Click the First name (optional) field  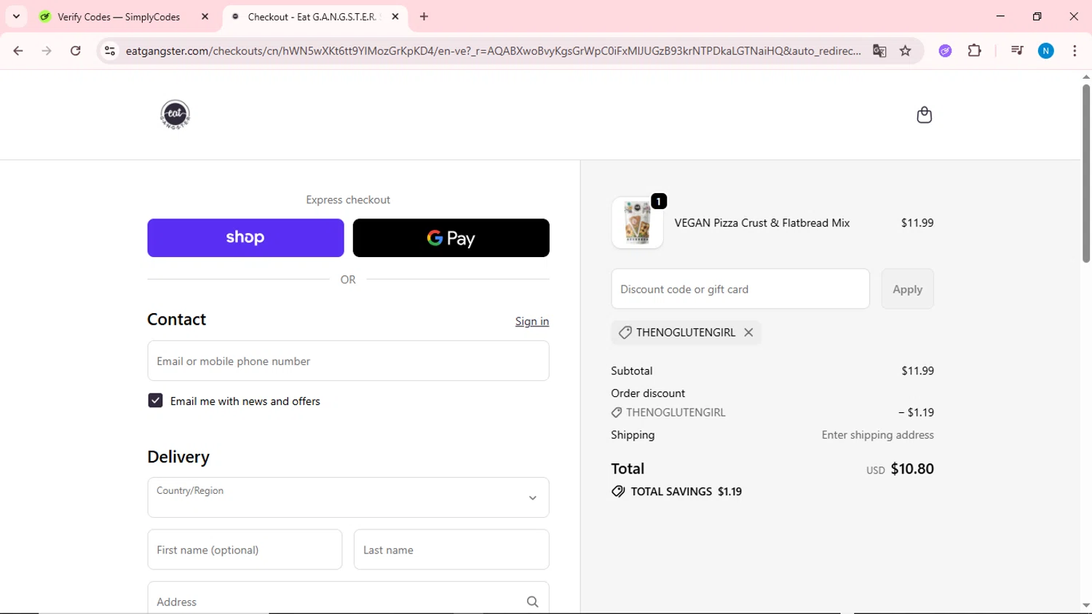click(245, 550)
